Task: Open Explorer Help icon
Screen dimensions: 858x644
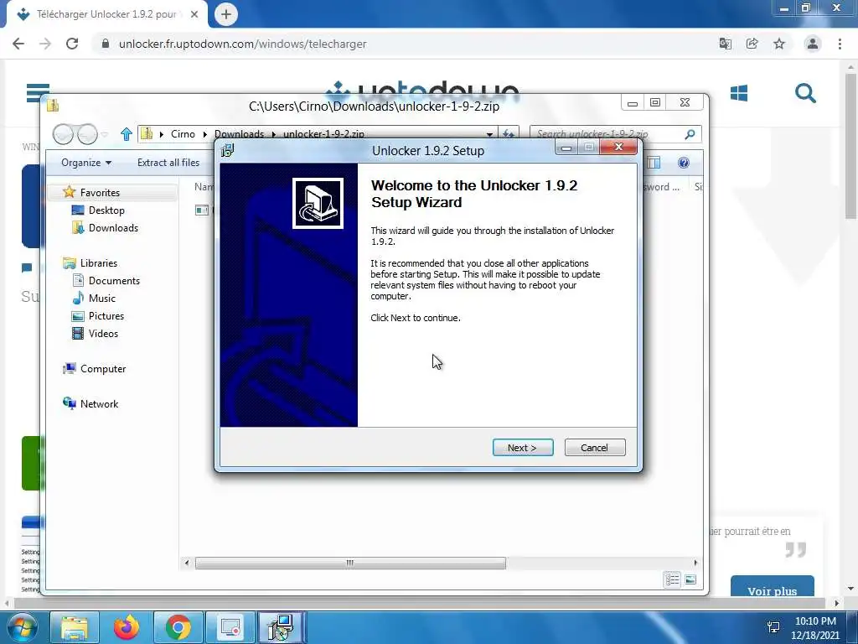Action: pyautogui.click(x=683, y=163)
